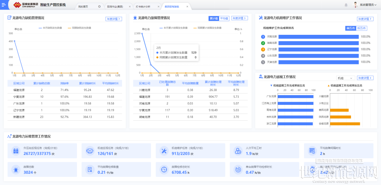The image size is (381, 185).
Task: Click the 人次平均工时 card icon
Action: [x=238, y=151]
